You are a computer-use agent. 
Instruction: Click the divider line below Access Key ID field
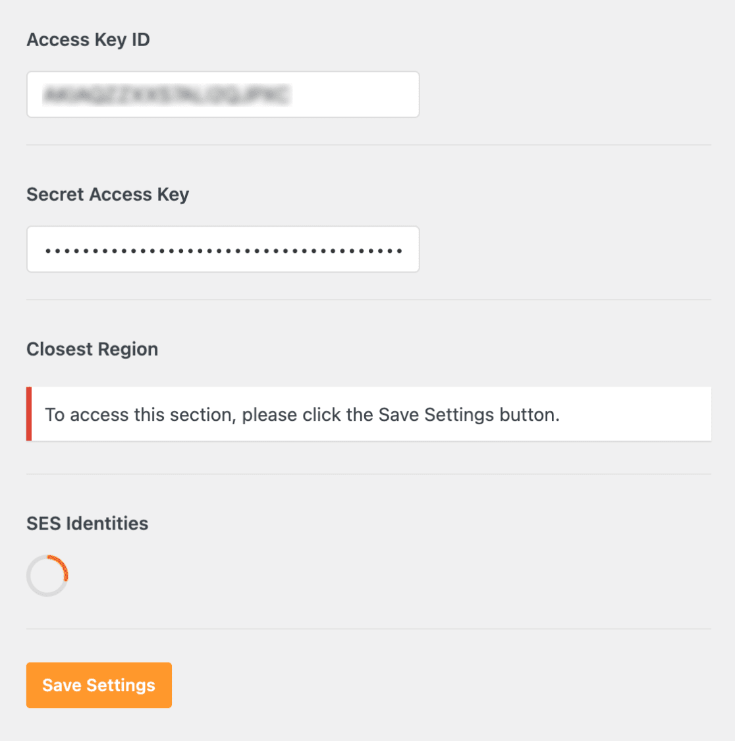pyautogui.click(x=369, y=145)
